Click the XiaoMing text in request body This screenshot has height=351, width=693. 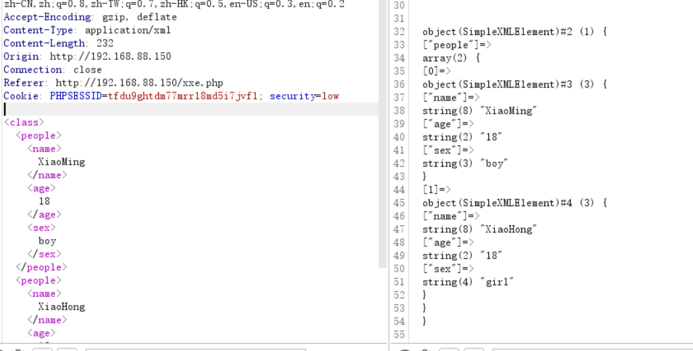(61, 162)
